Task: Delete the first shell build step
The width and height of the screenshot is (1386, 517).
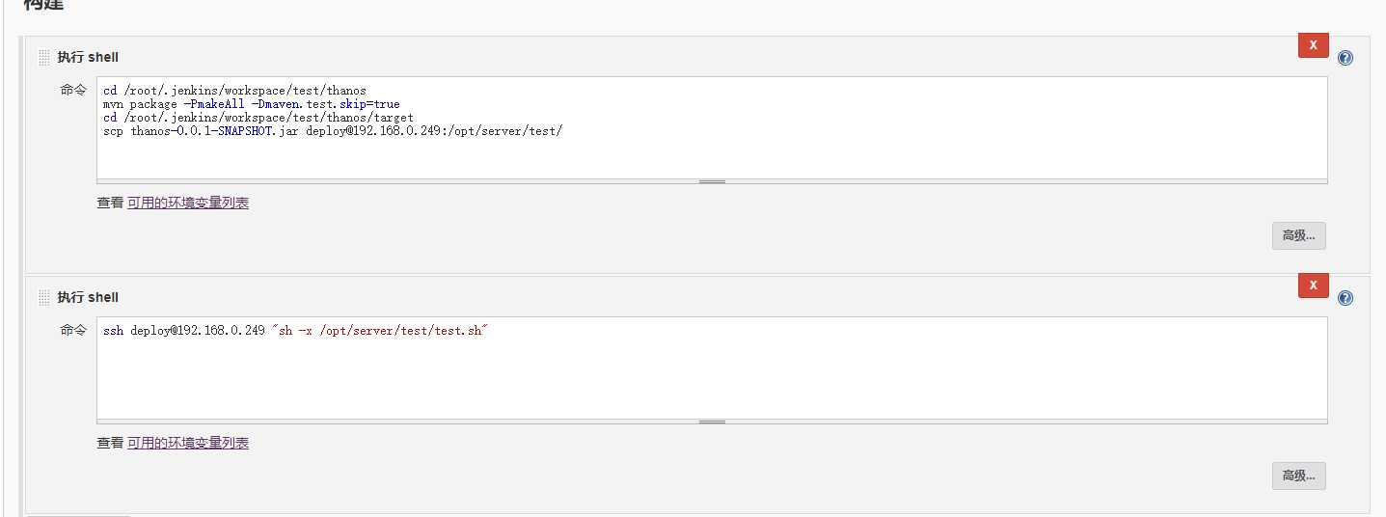Action: pos(1313,45)
